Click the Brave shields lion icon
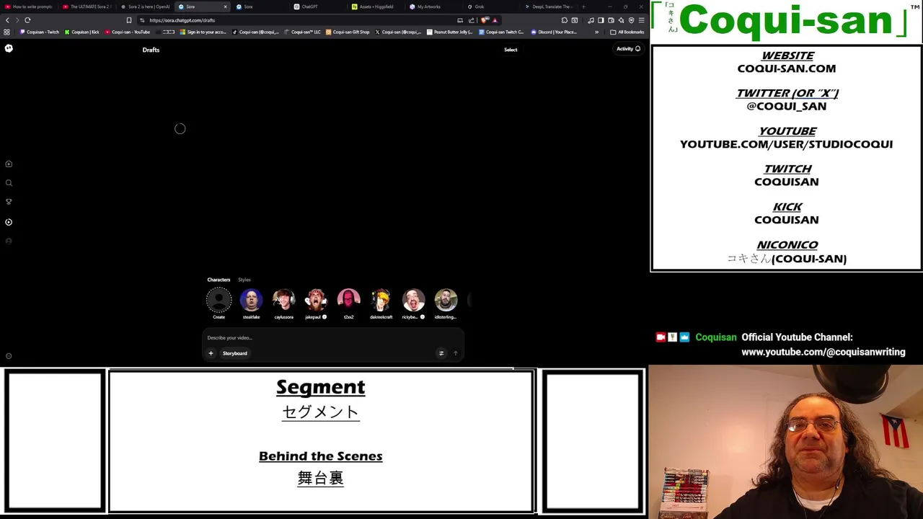923x519 pixels. [x=484, y=20]
